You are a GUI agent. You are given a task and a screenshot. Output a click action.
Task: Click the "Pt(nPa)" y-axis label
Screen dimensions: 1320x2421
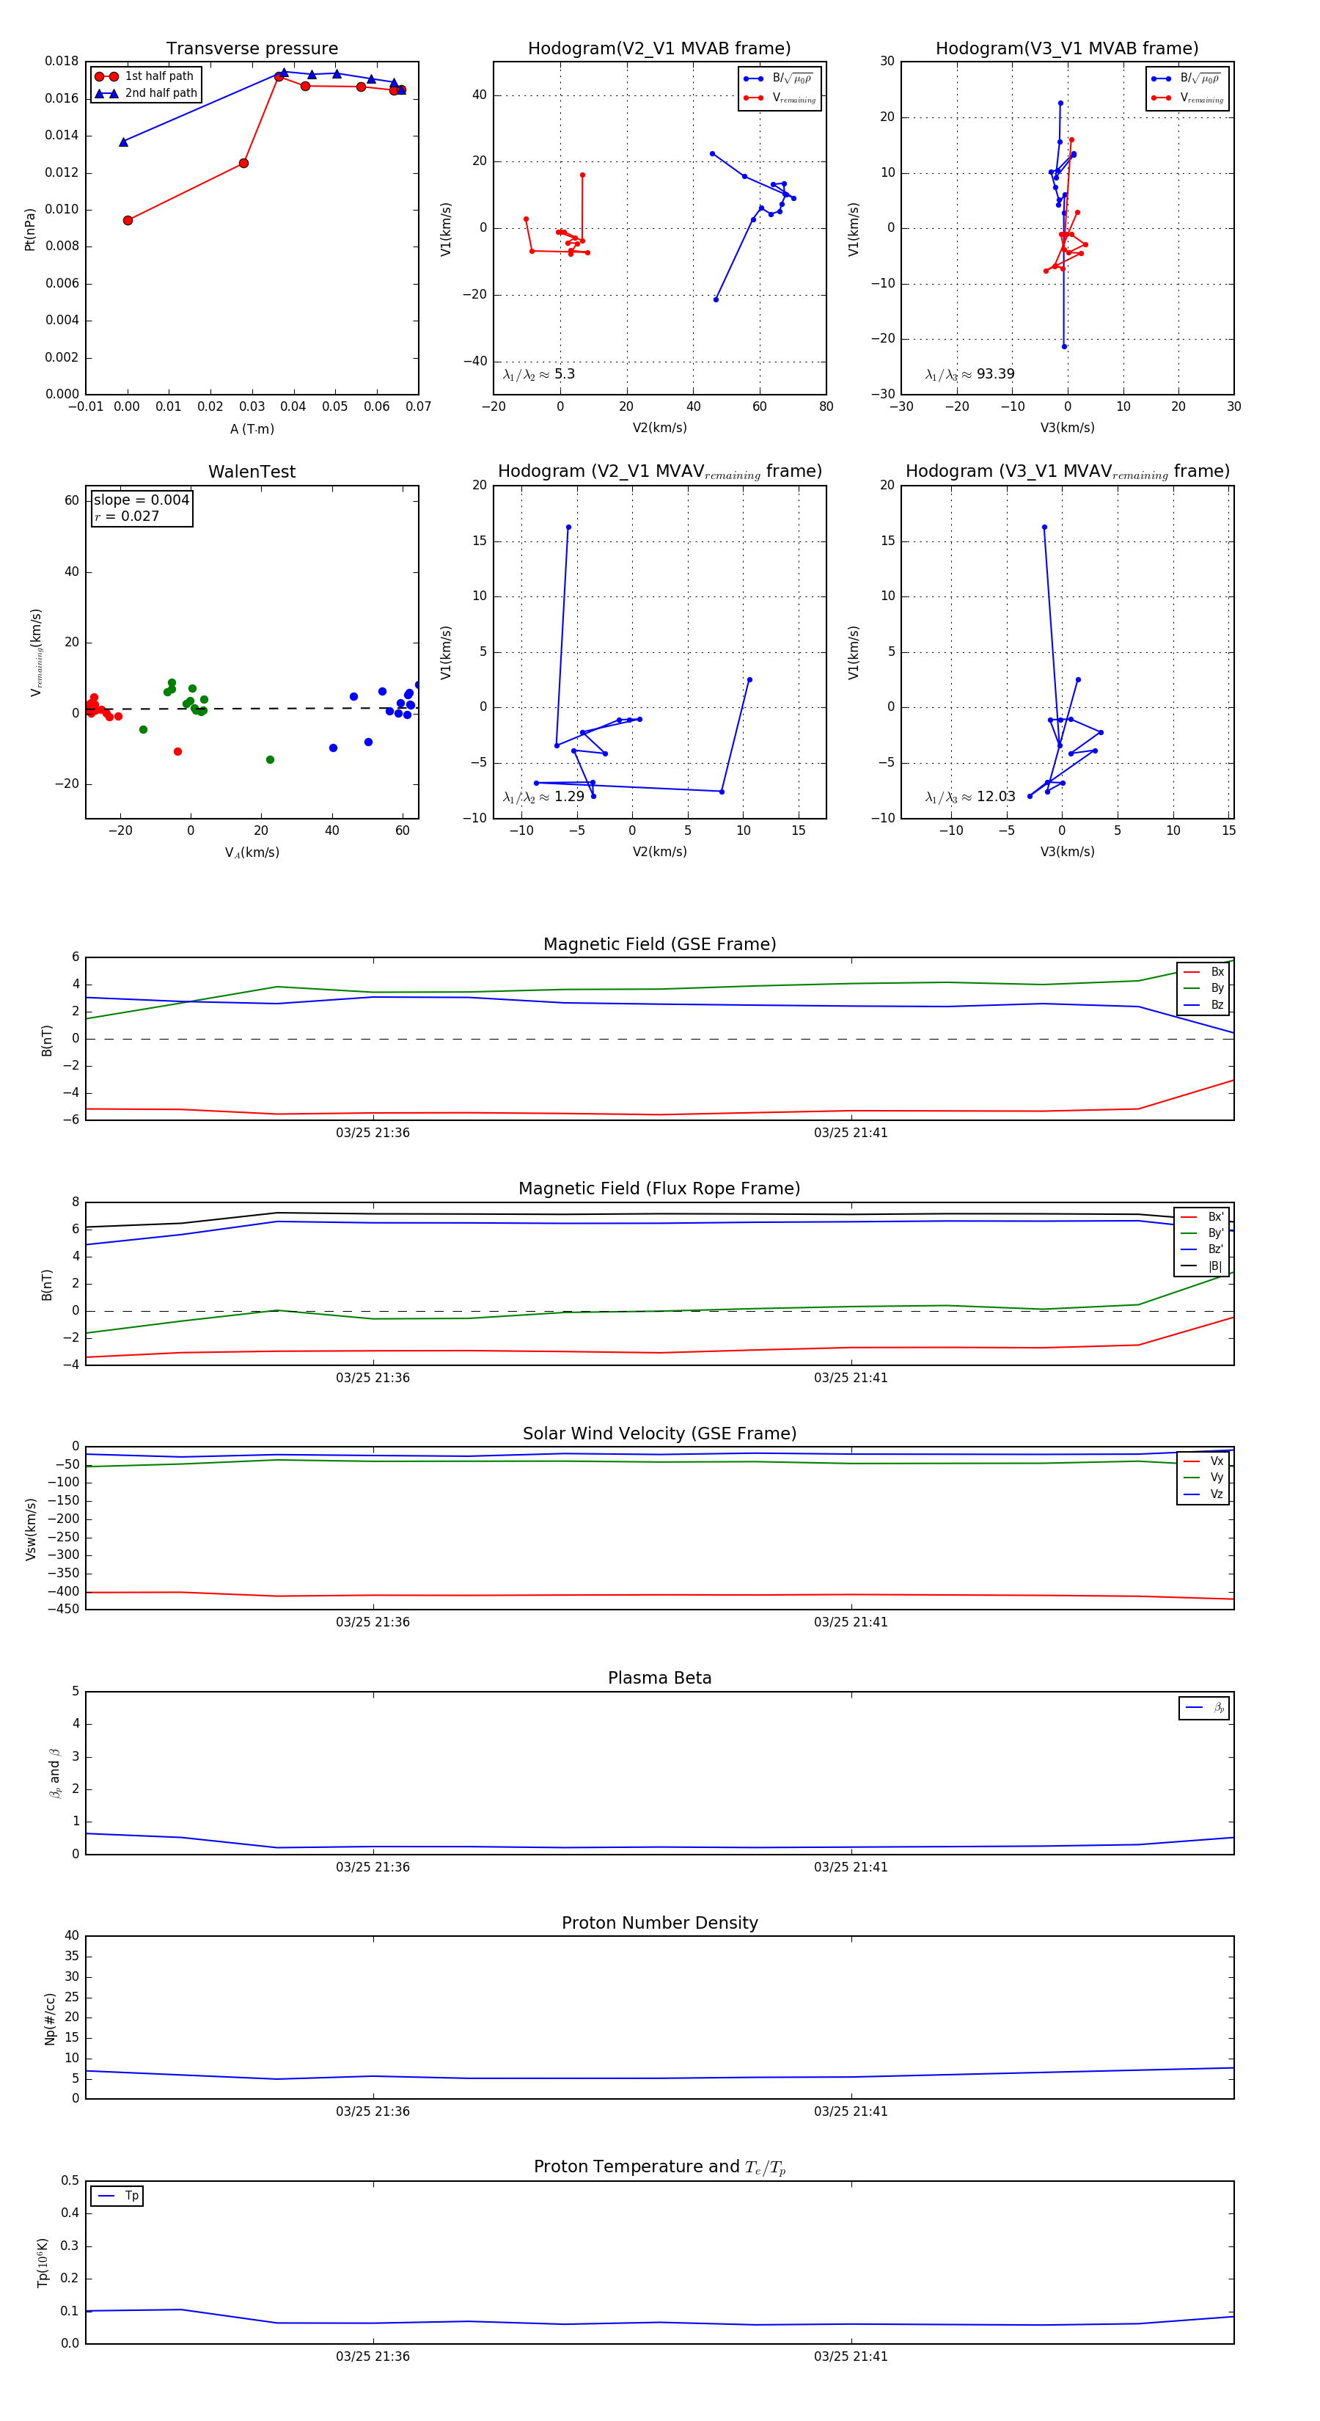click(x=30, y=228)
